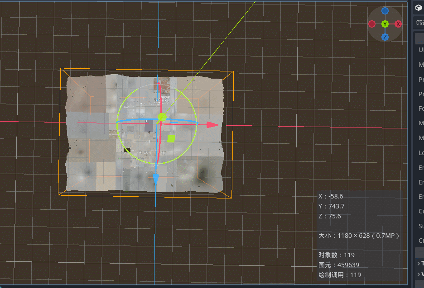This screenshot has height=288, width=424.
Task: Click the Lo property row in inspector
Action: [x=421, y=153]
